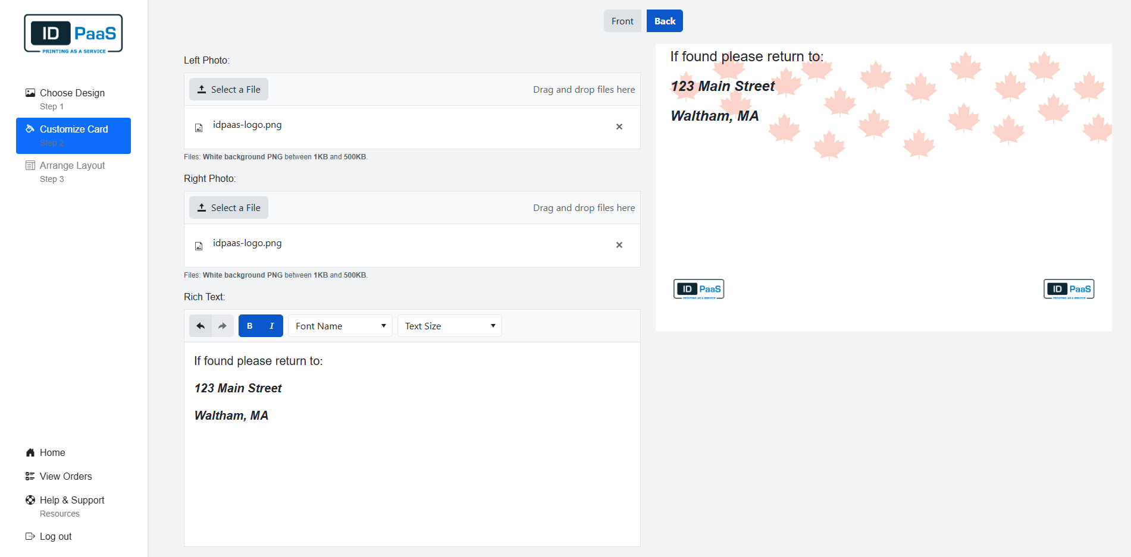The image size is (1131, 557).
Task: Click Select a File for Right Photo
Action: (x=228, y=207)
